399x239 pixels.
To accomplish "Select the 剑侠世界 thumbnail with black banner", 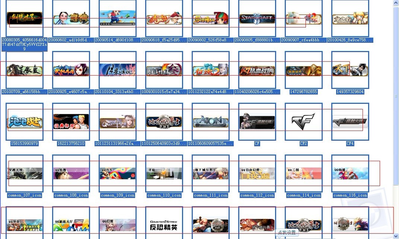I will click(x=25, y=18).
